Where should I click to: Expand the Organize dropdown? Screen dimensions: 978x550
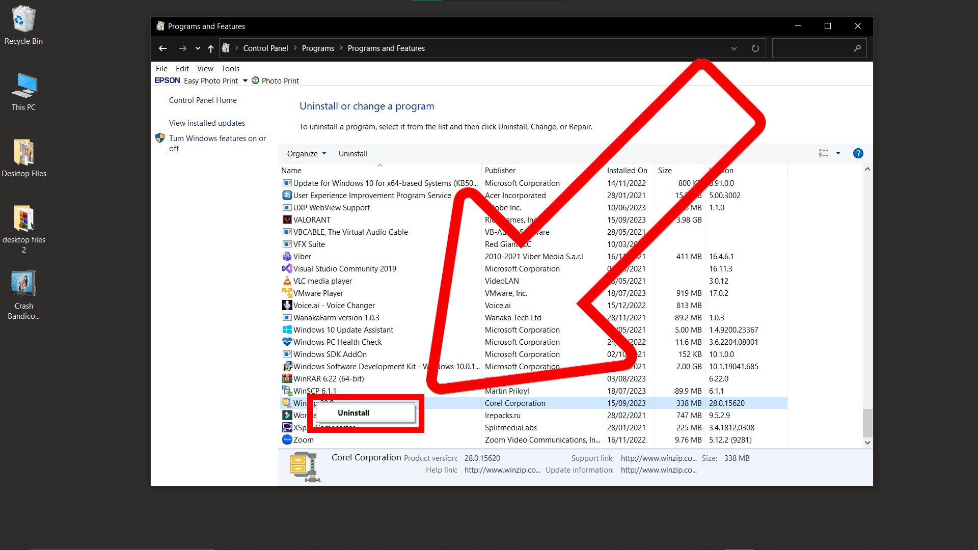(306, 153)
